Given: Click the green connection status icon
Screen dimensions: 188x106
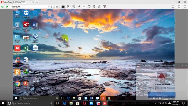Looking at the screenshot, I should (x=7, y=6).
